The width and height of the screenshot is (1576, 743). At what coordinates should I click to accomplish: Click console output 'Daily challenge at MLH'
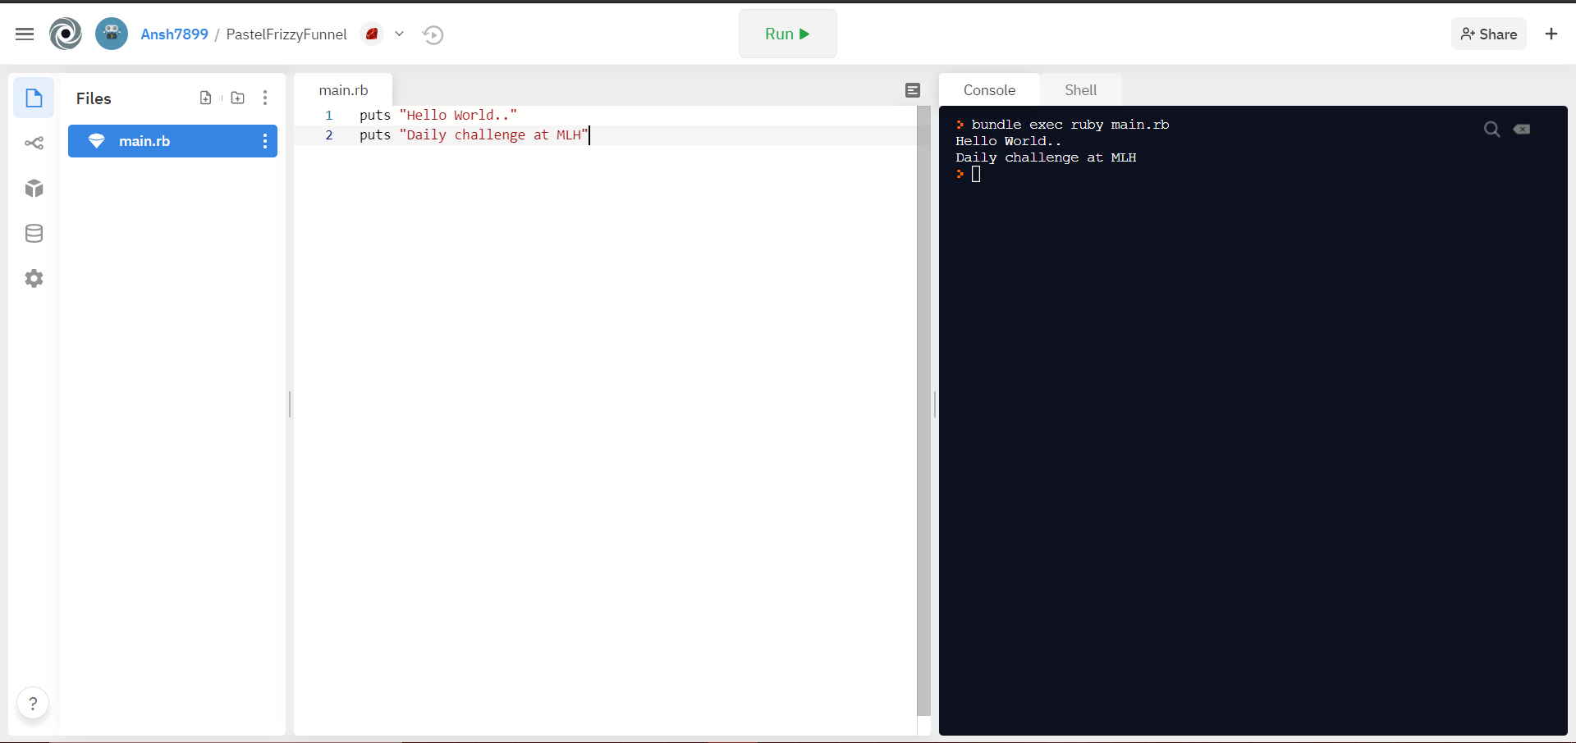(x=1046, y=157)
